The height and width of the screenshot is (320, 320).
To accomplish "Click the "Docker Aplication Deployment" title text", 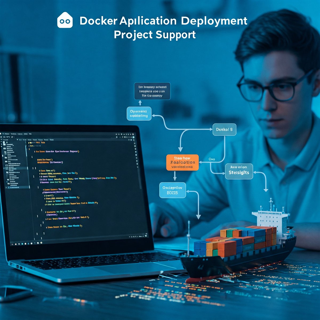I will [163, 21].
